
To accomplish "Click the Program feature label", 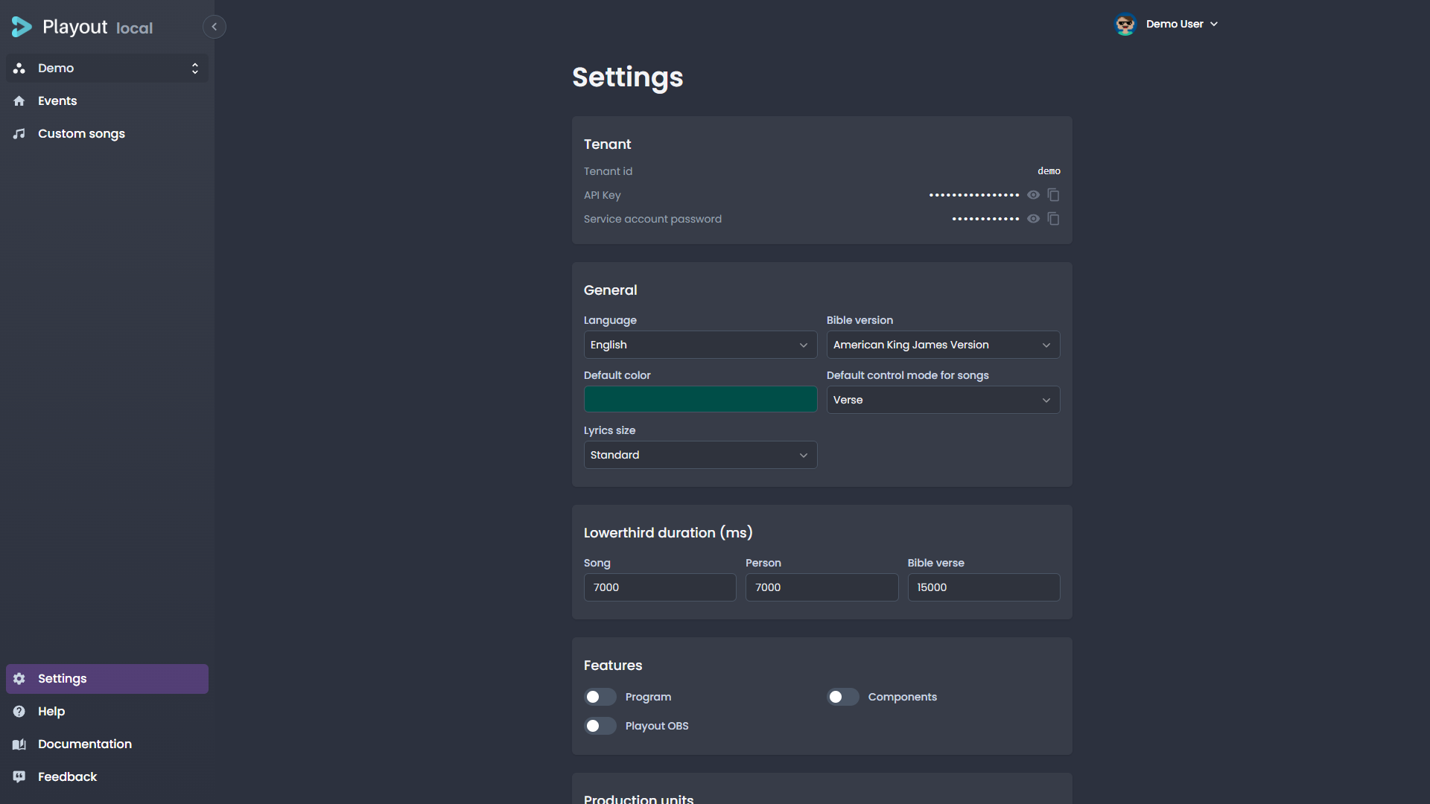I will tap(648, 697).
